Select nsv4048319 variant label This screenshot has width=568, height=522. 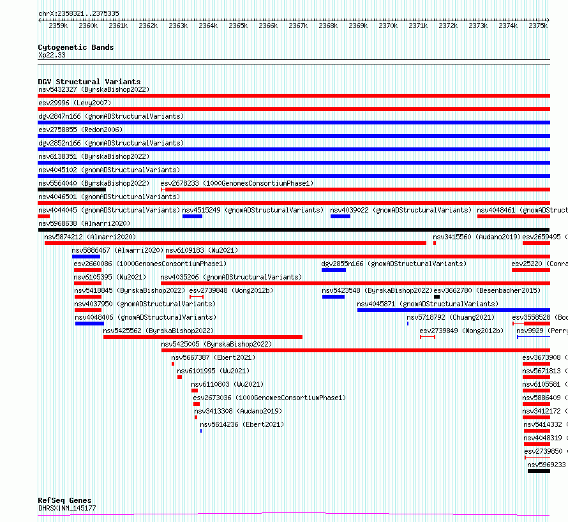(546, 438)
